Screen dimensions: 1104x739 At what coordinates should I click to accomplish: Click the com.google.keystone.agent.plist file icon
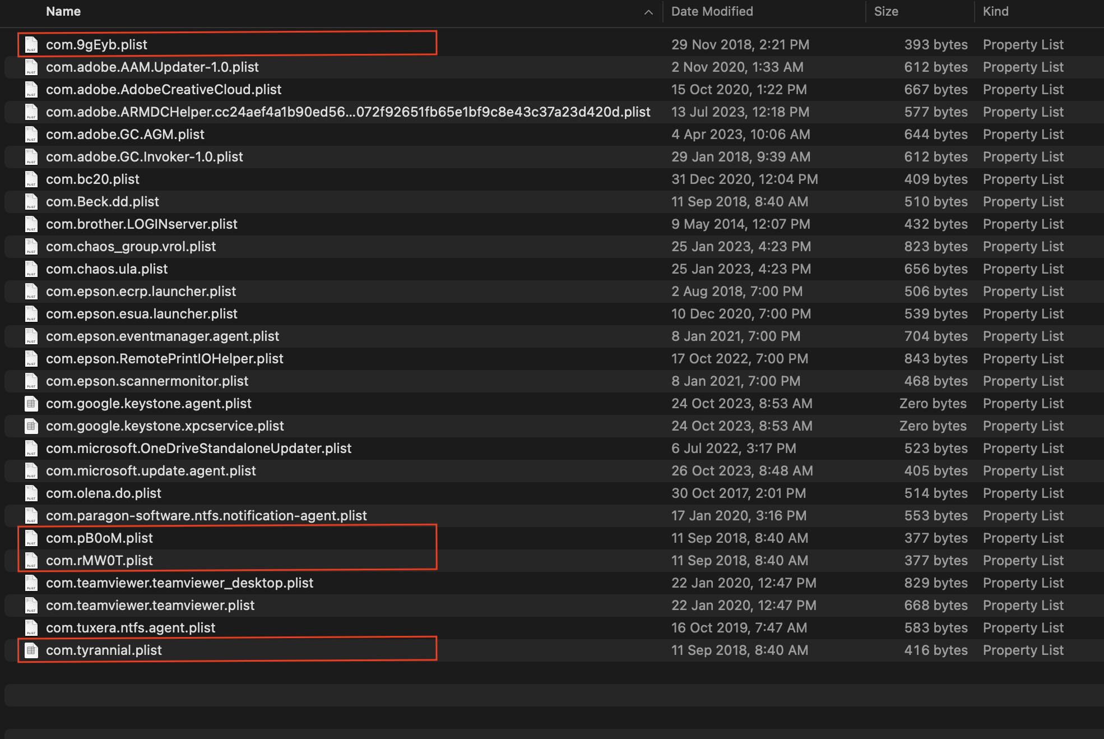pos(31,403)
